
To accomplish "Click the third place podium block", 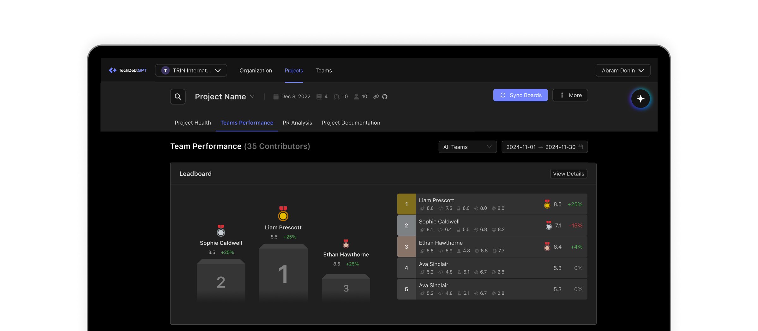I will click(346, 288).
